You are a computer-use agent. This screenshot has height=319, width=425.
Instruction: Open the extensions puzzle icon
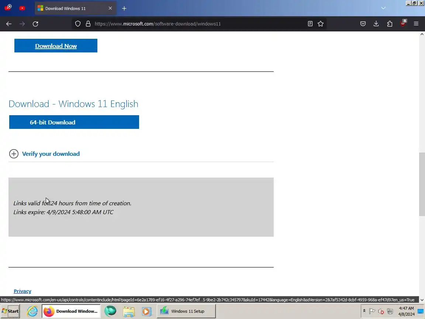[x=390, y=24]
